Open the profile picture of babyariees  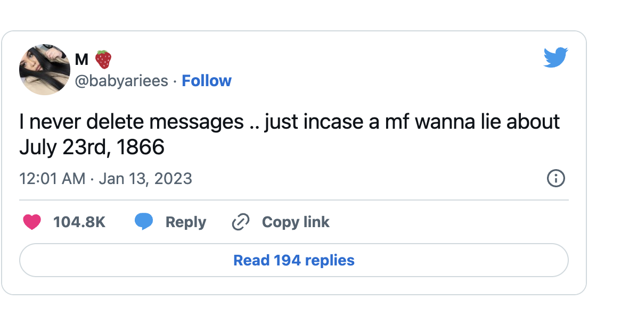point(45,70)
